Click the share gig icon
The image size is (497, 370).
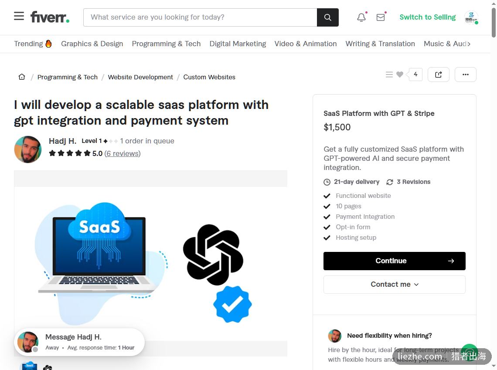click(x=438, y=75)
